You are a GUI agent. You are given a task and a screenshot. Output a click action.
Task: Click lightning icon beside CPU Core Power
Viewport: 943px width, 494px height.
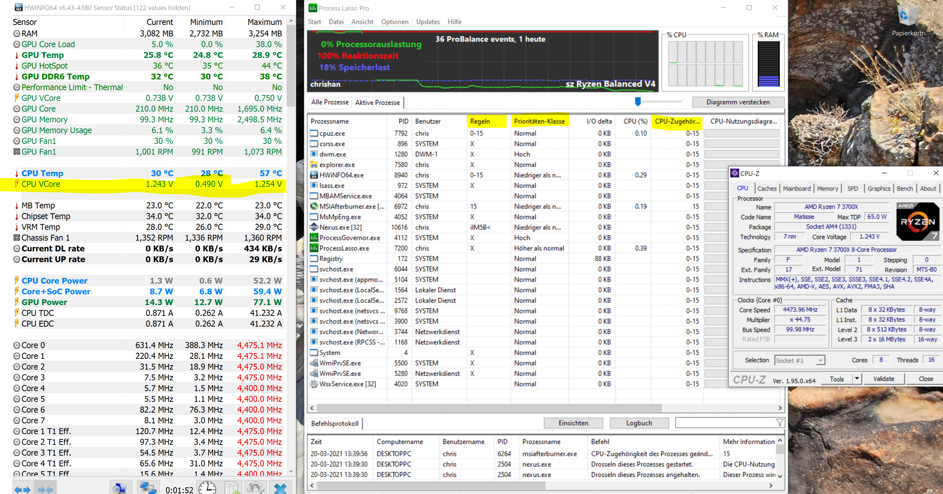coord(16,281)
